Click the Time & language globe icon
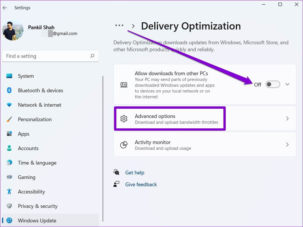303x227 pixels. 9,163
